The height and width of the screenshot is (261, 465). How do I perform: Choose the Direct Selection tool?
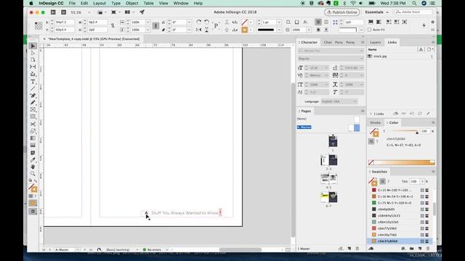click(x=33, y=53)
